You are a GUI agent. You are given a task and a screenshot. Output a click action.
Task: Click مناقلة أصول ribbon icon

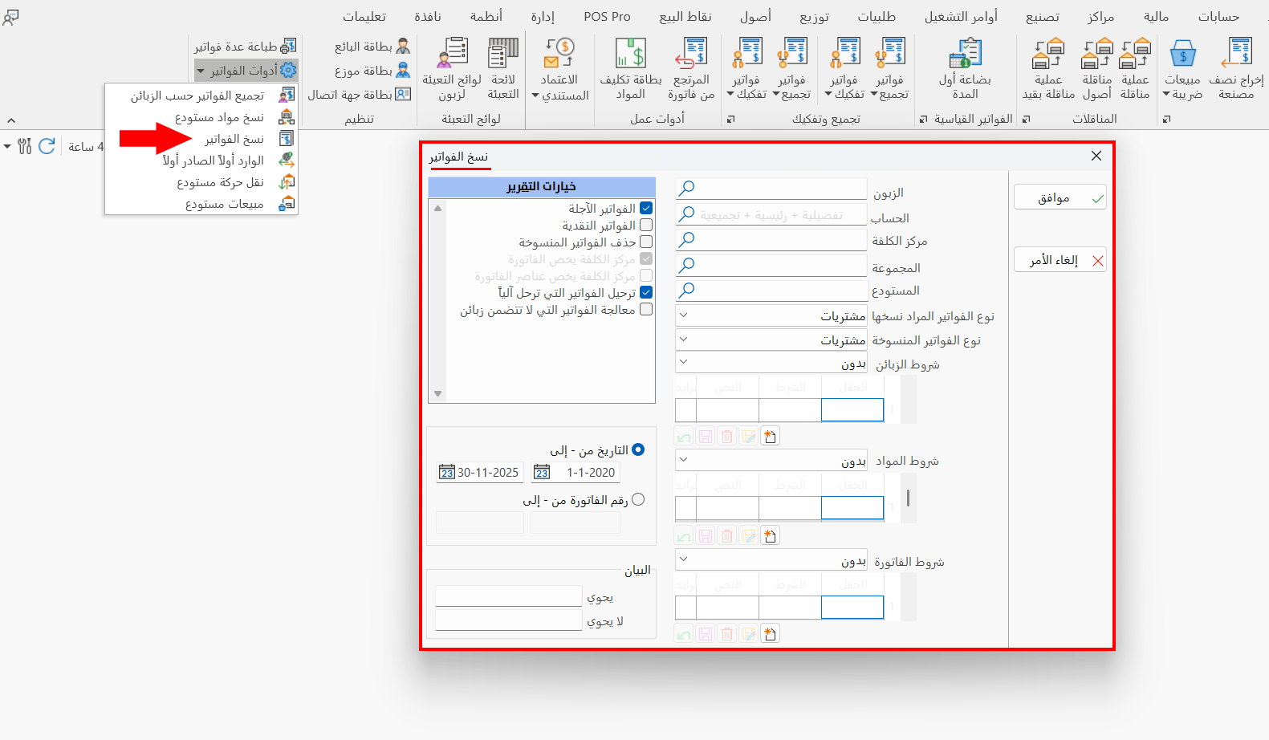(x=1097, y=53)
